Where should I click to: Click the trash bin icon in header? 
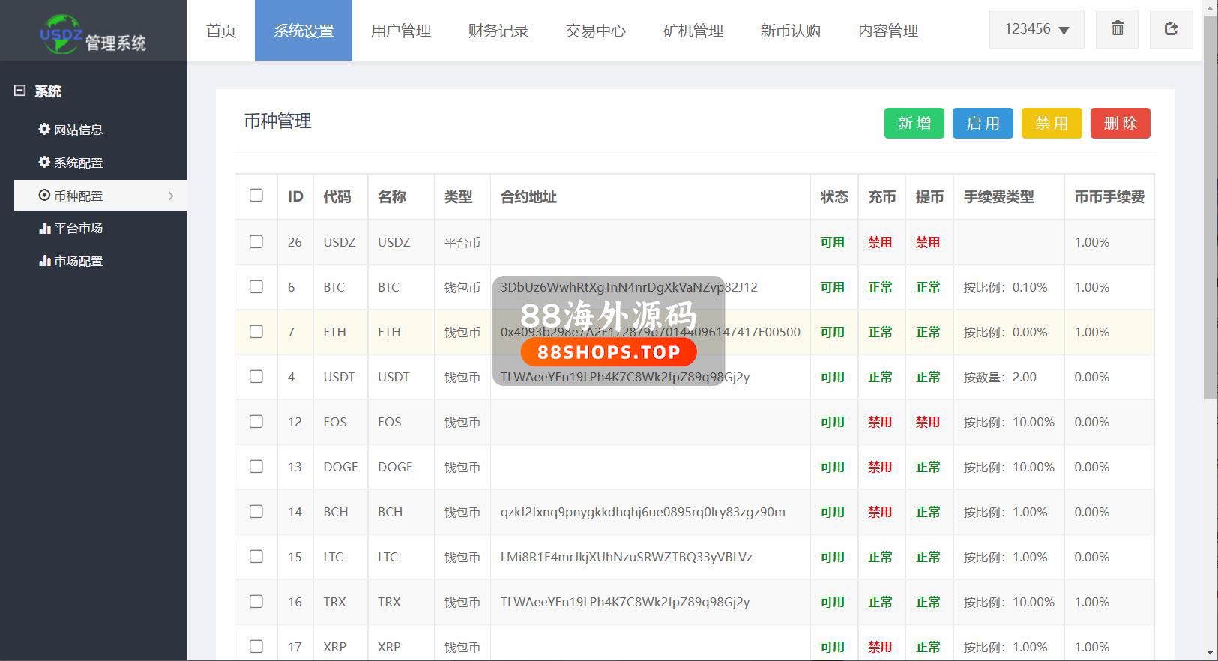pyautogui.click(x=1117, y=29)
